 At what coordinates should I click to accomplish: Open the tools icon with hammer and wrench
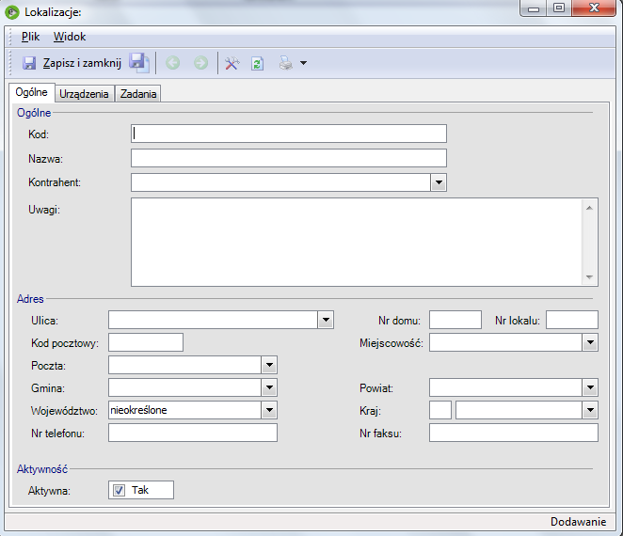[232, 63]
